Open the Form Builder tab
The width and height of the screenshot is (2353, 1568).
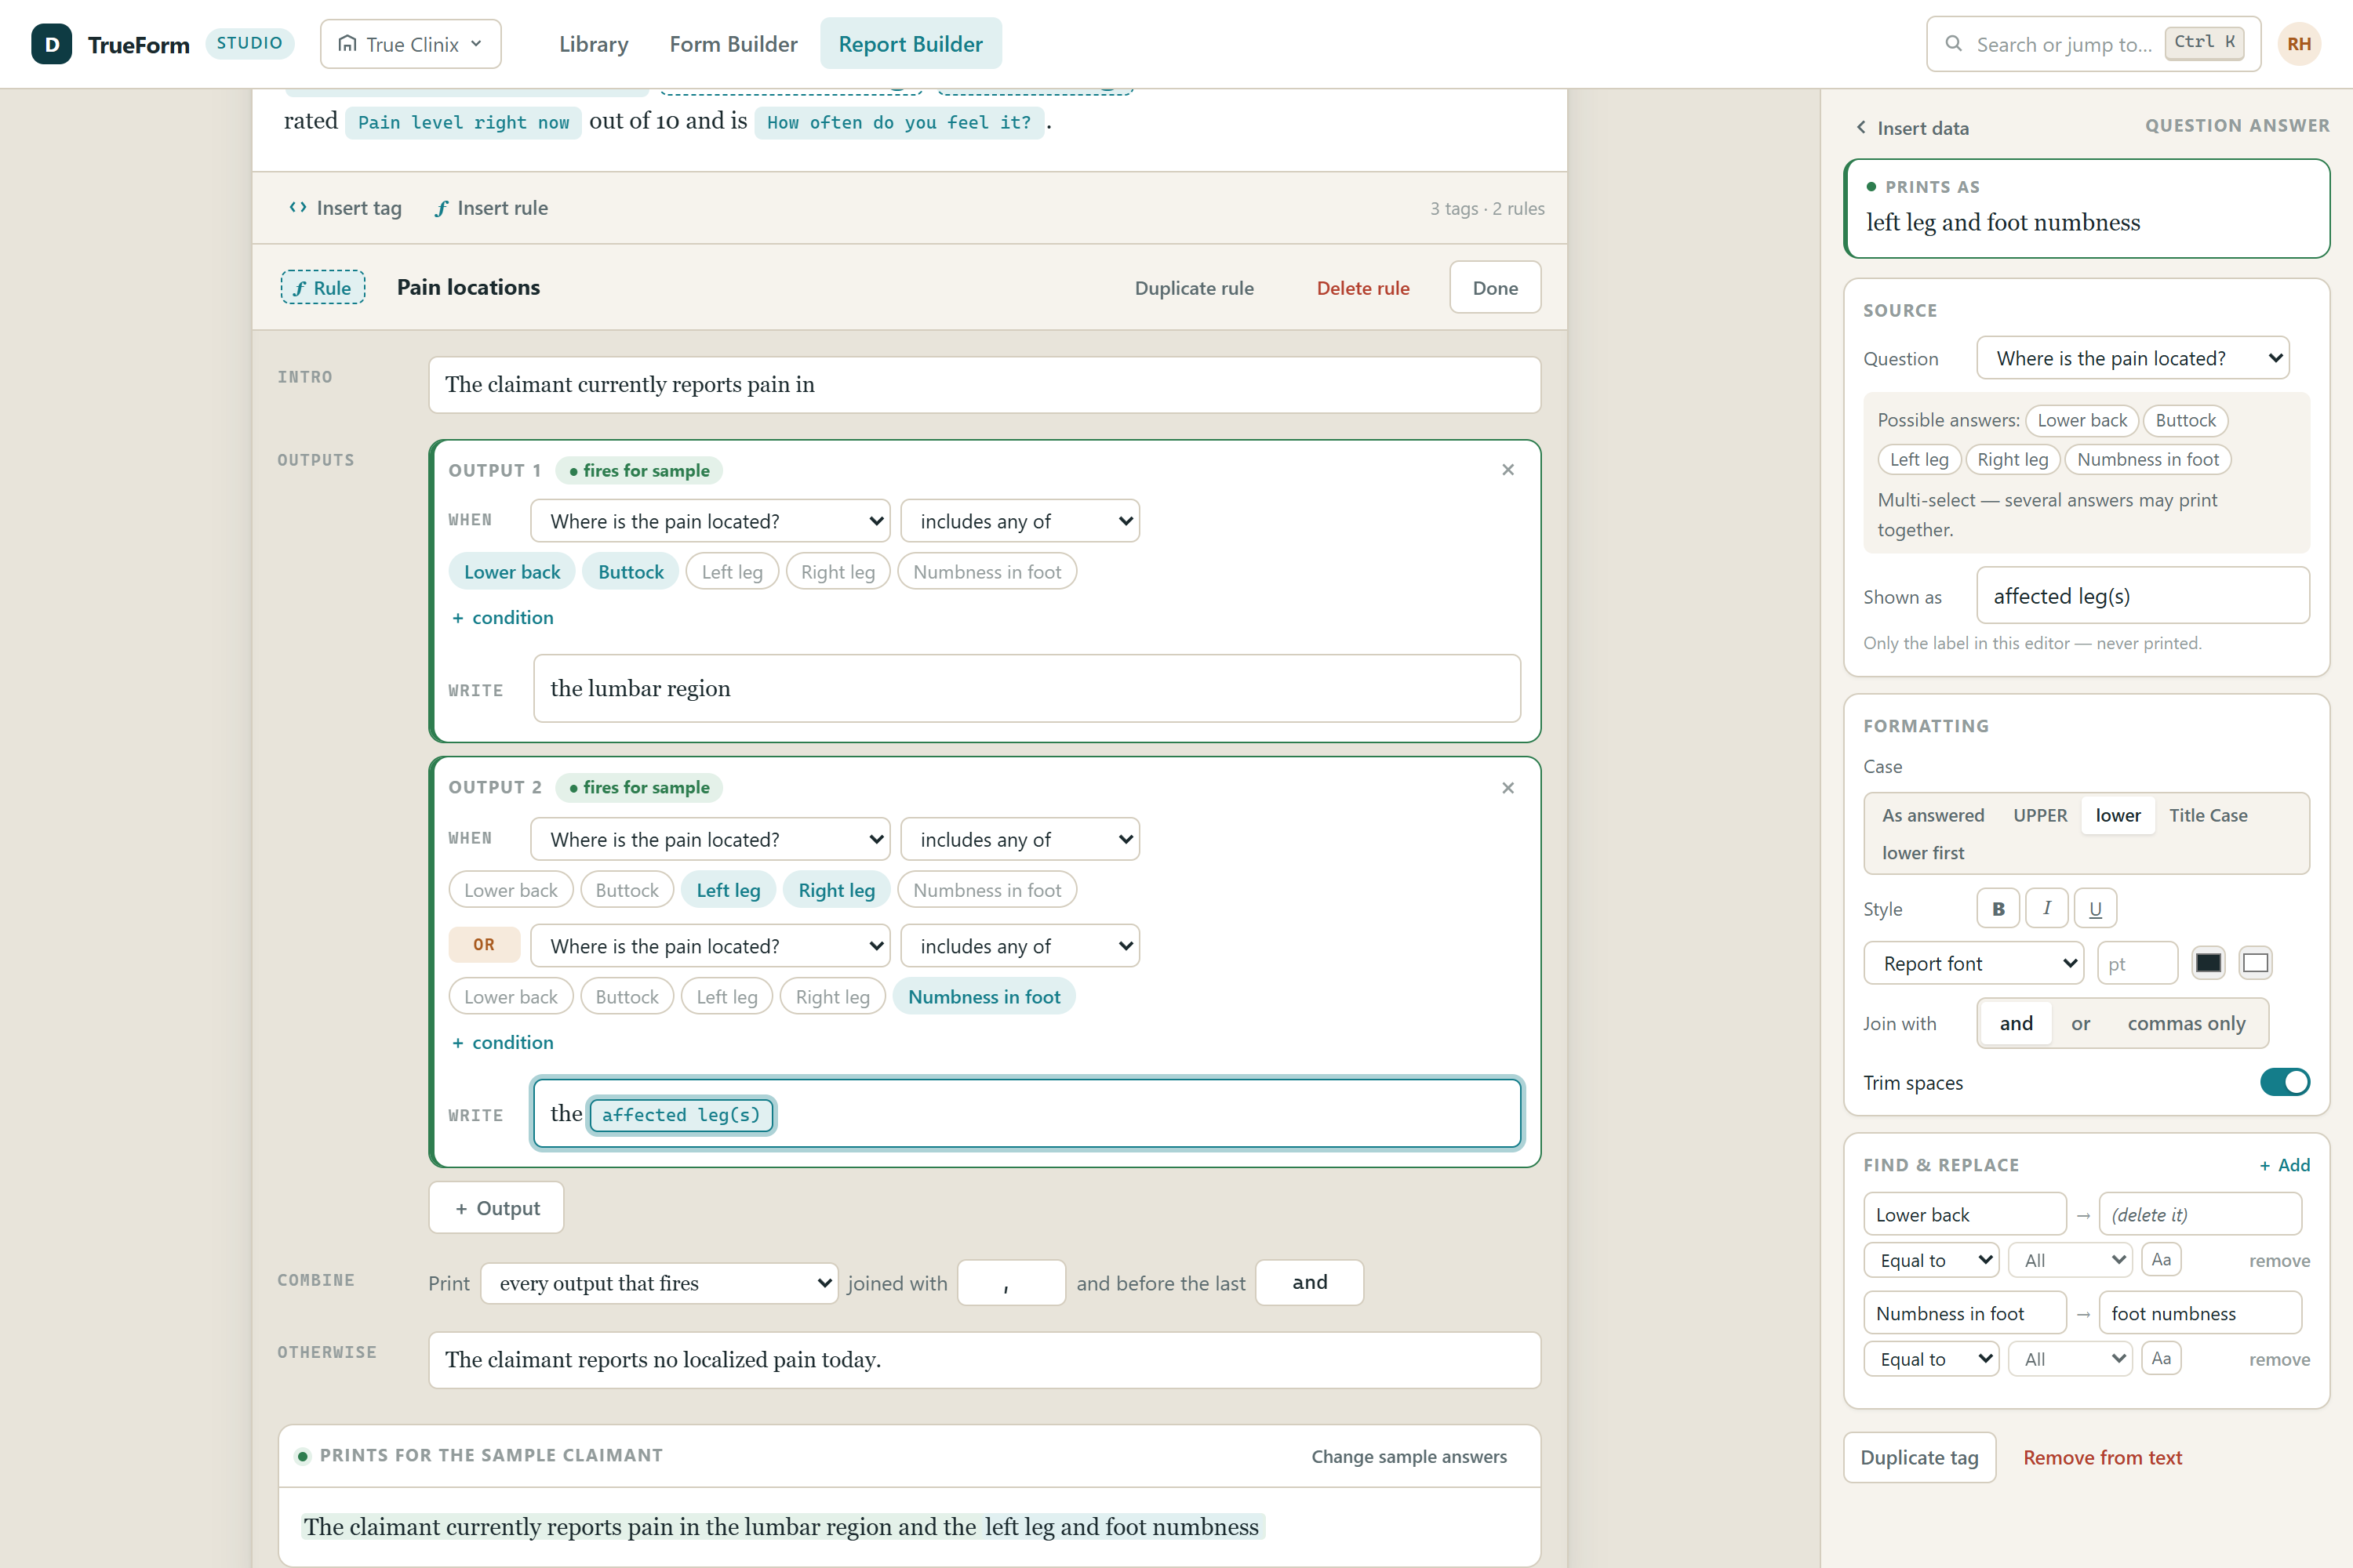tap(733, 44)
